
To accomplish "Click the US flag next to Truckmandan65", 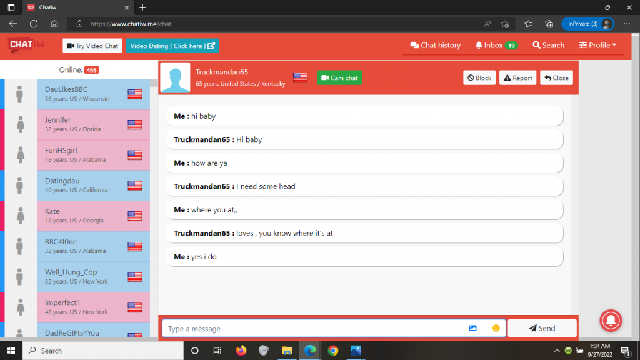I will 300,77.
